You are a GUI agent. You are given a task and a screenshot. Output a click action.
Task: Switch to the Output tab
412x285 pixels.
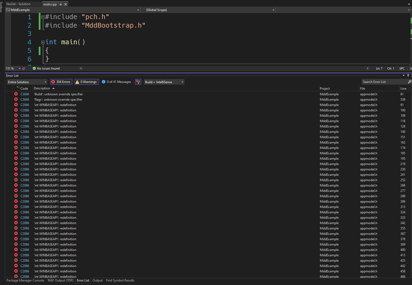[x=97, y=280]
